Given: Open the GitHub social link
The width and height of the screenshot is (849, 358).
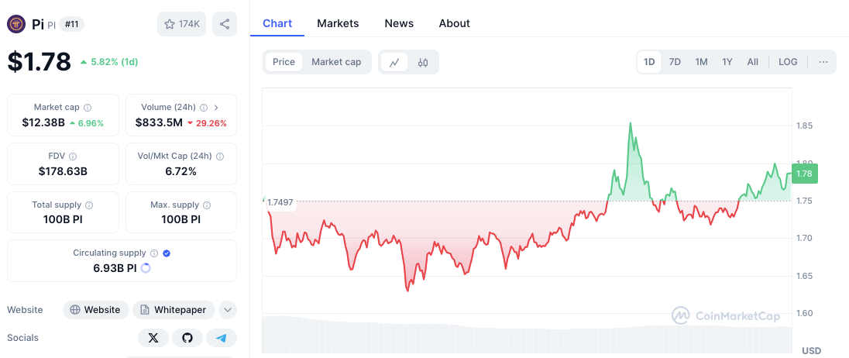Looking at the screenshot, I should tap(187, 338).
